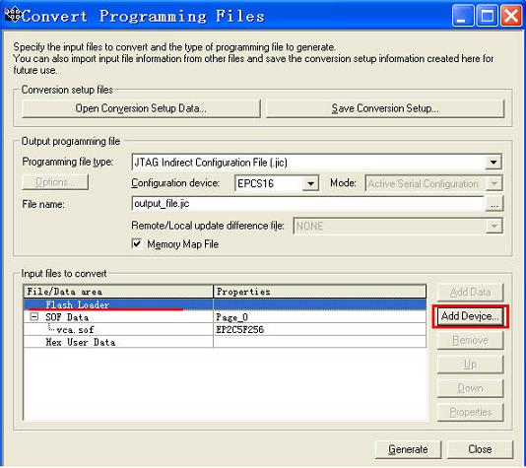The width and height of the screenshot is (526, 468).
Task: Open the Programming file type dropdown
Action: click(x=493, y=163)
